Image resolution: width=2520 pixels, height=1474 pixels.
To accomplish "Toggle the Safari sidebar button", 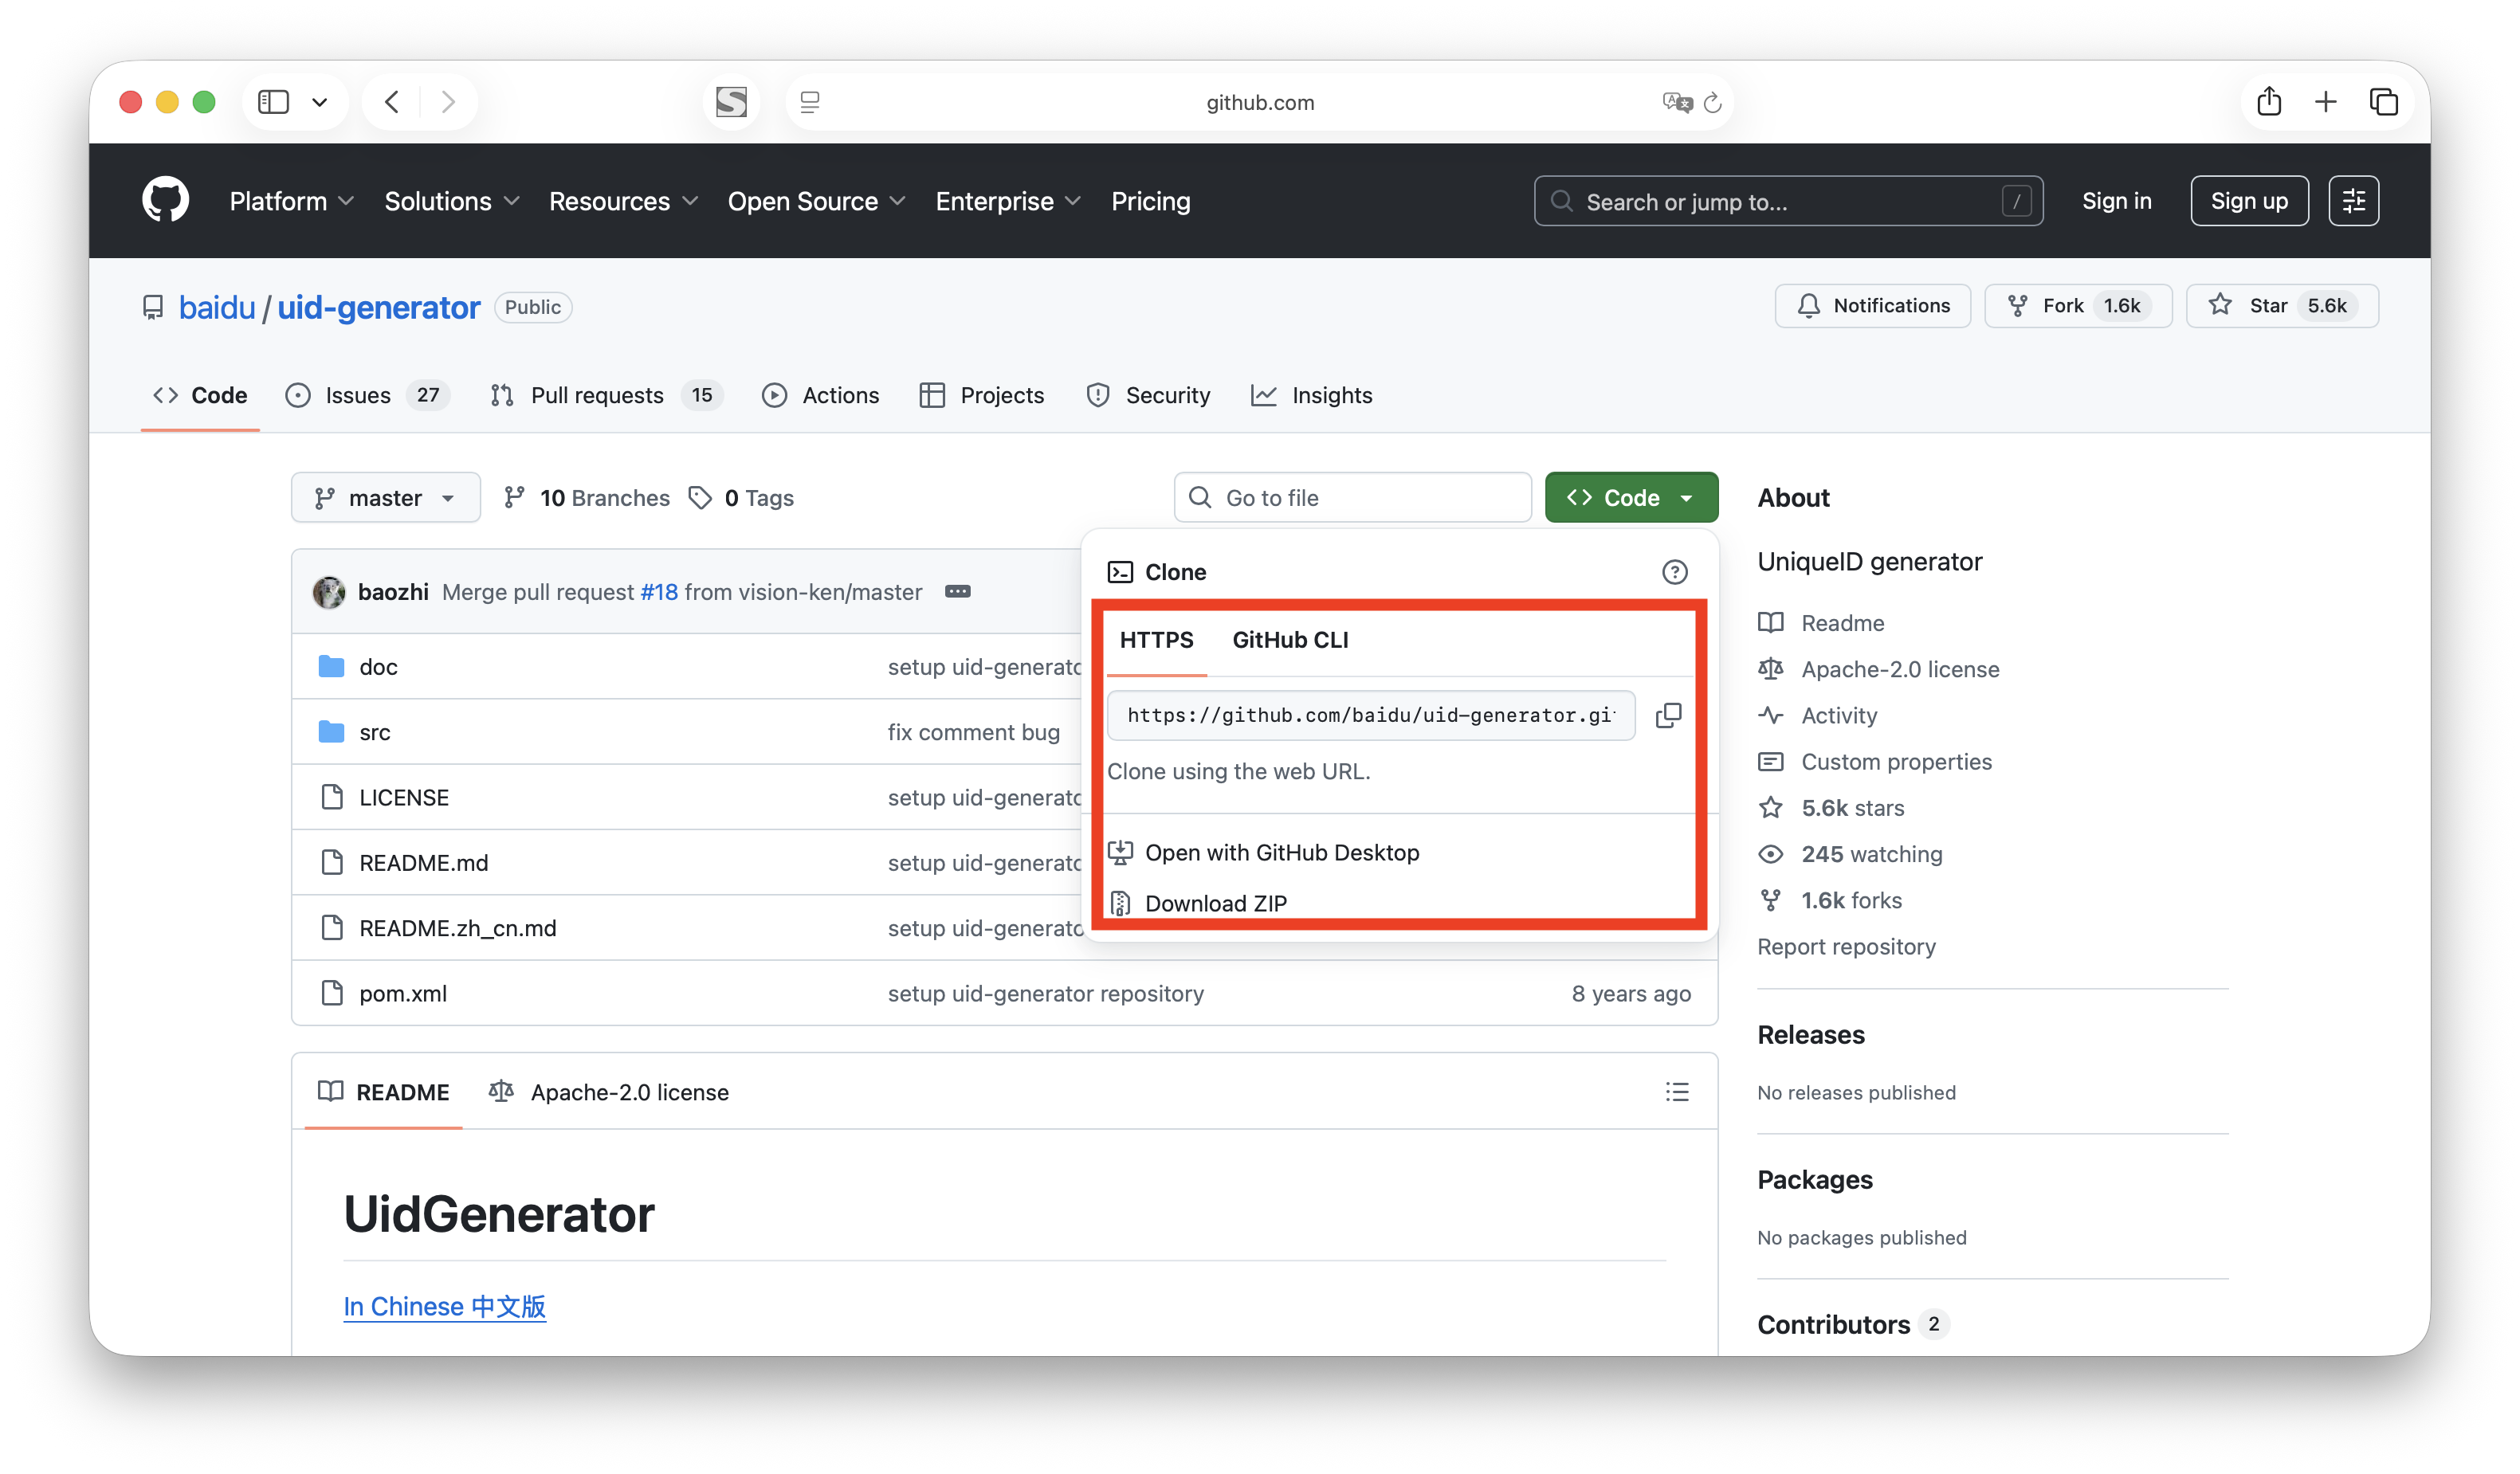I will (x=273, y=102).
